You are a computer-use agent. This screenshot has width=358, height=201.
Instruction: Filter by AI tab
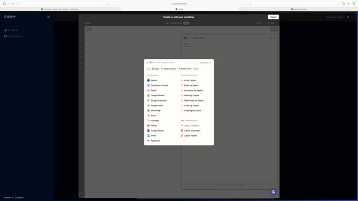point(196,69)
